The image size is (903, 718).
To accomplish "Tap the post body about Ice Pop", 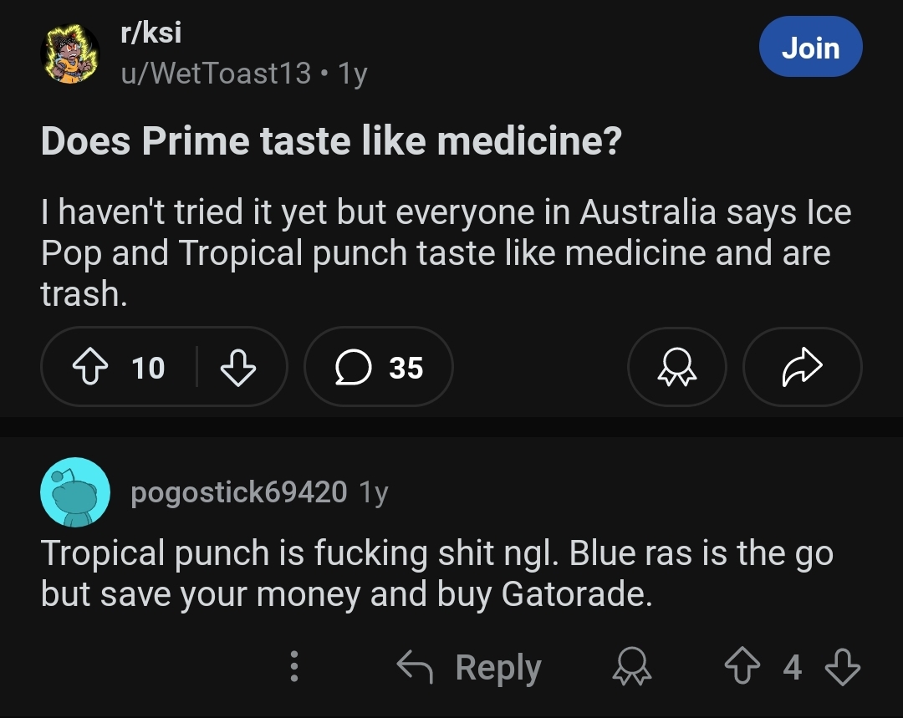I will click(446, 253).
